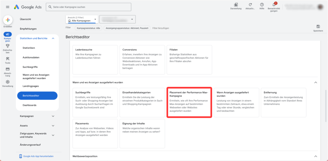Open the Verwaltung gear icon
328x161 pixels.
point(8,82)
